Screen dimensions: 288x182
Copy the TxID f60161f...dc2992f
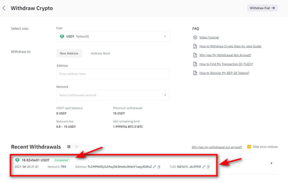coord(208,167)
